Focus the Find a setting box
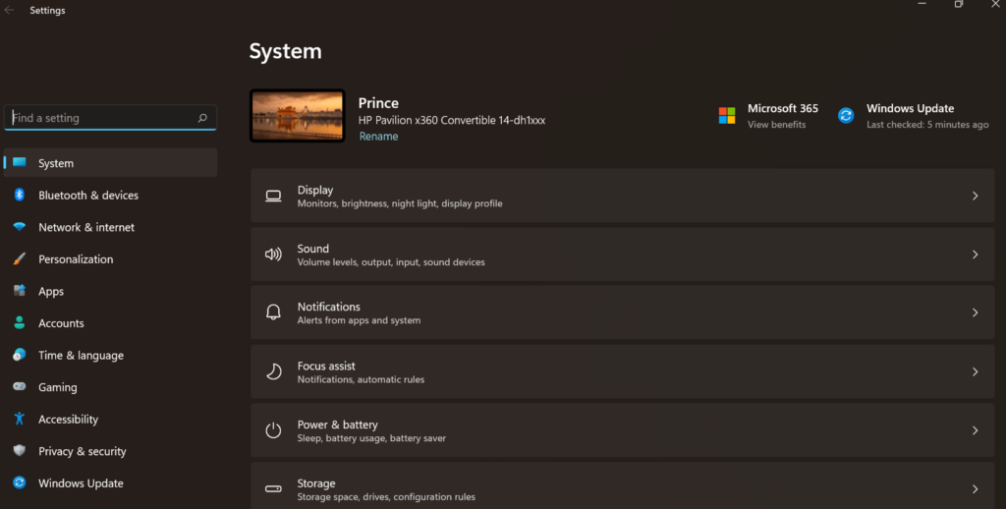 [110, 118]
